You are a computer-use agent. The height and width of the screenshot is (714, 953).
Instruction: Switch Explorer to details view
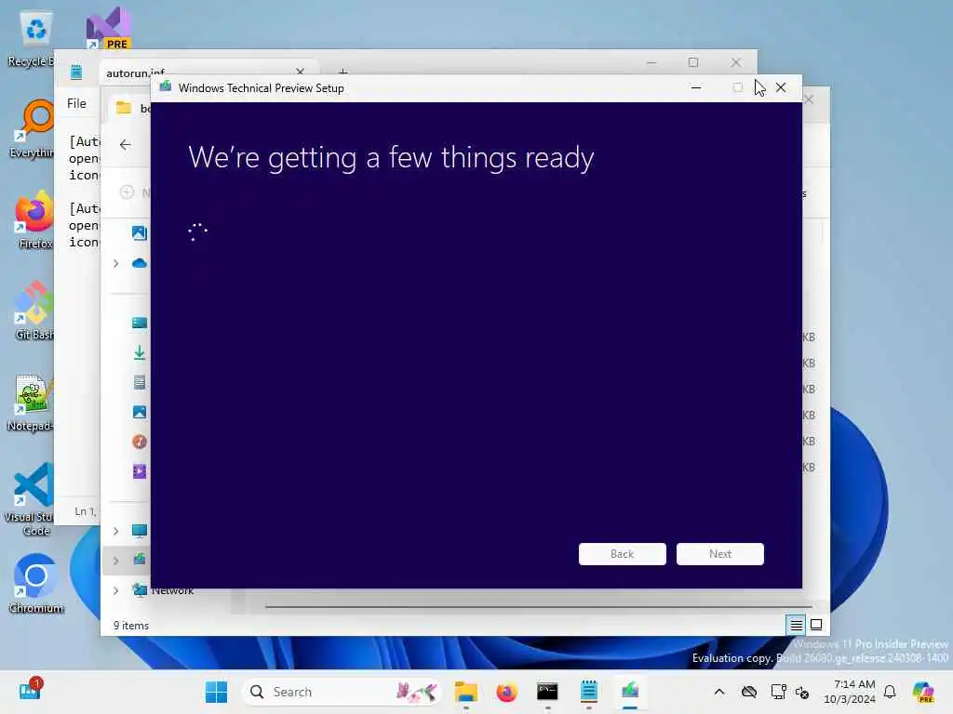tap(797, 624)
